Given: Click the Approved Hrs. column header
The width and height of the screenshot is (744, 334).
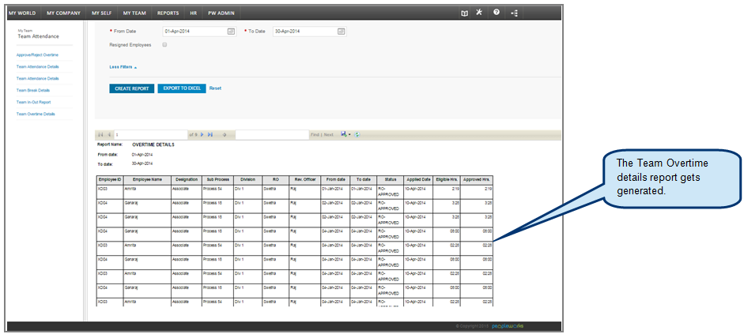Looking at the screenshot, I should (x=477, y=180).
